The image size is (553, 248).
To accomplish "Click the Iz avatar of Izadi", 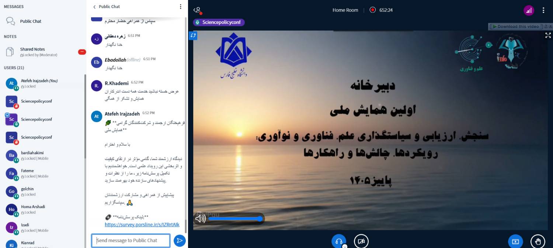I will [x=11, y=227].
